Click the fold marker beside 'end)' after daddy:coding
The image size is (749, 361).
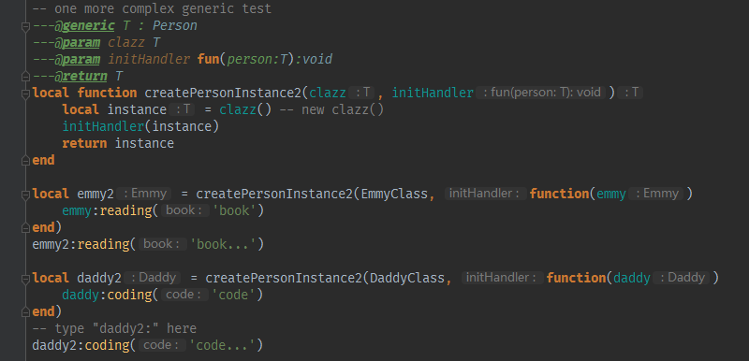point(25,311)
